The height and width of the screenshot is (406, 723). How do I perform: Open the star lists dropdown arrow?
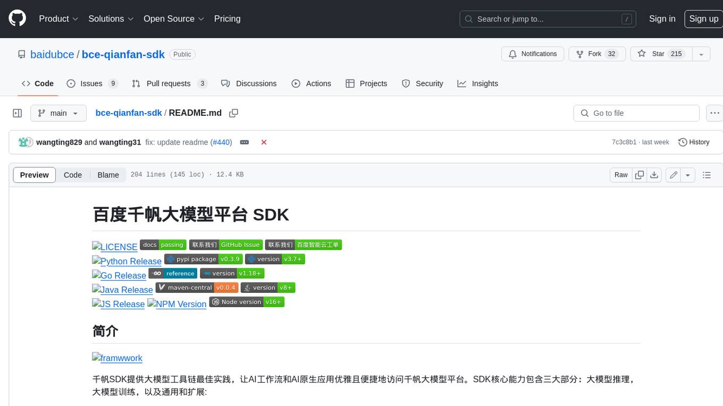pyautogui.click(x=701, y=54)
